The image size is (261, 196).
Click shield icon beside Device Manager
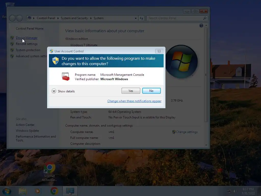(x=12, y=38)
